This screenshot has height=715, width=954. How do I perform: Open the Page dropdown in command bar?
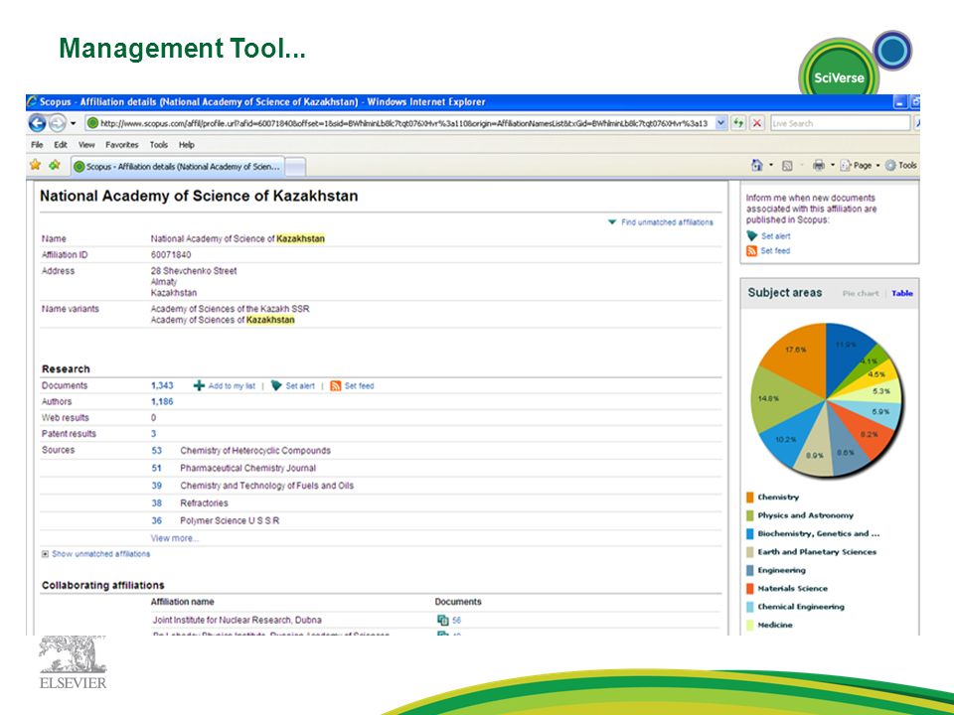[x=860, y=165]
